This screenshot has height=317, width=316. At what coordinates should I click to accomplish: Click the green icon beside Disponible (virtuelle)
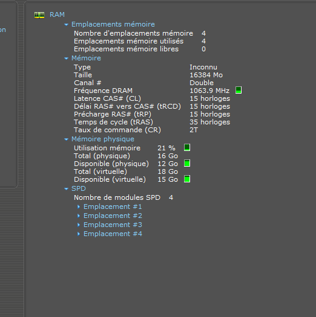coord(187,179)
